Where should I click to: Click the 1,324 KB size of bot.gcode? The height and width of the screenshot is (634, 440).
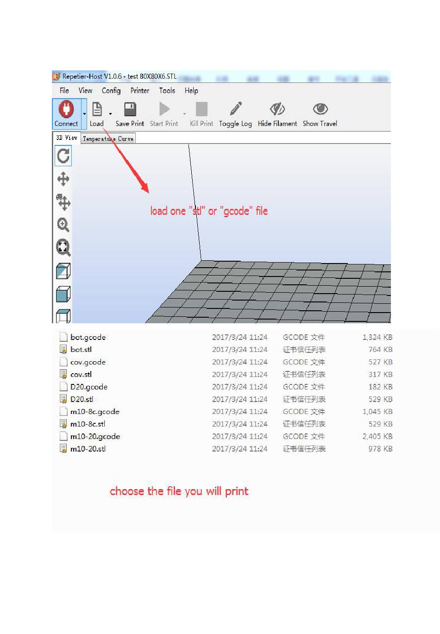tap(377, 337)
